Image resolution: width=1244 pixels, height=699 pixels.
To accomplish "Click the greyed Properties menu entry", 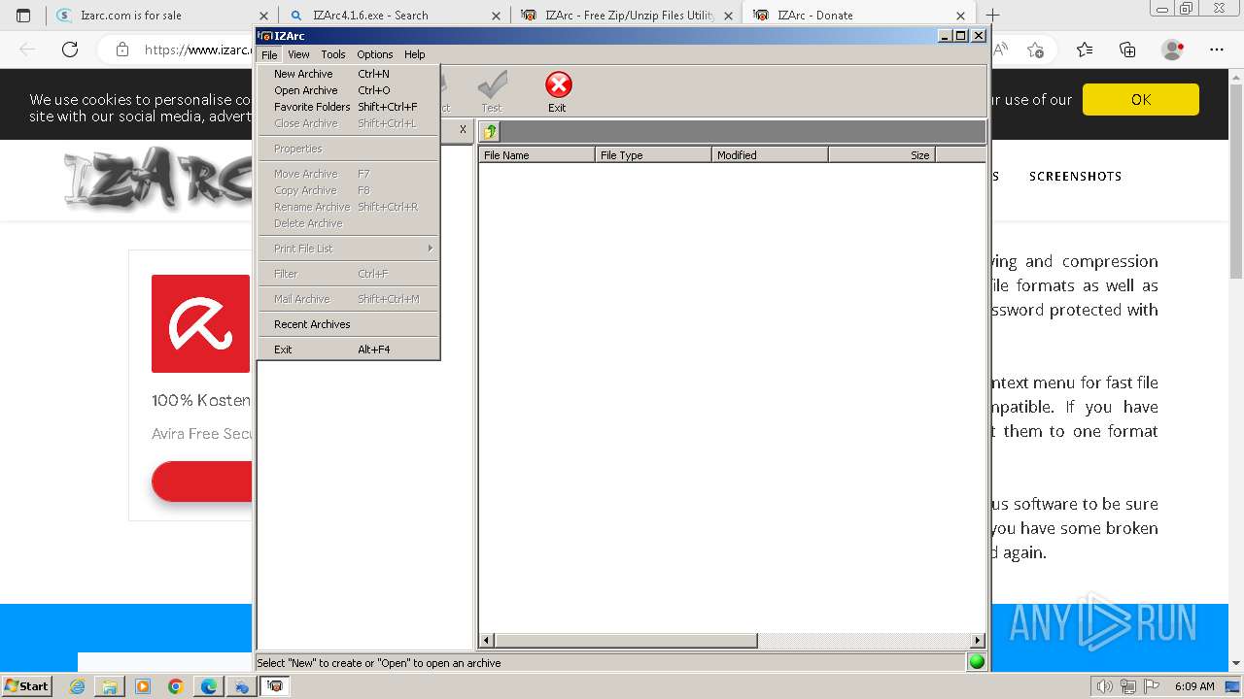I will 349,149.
